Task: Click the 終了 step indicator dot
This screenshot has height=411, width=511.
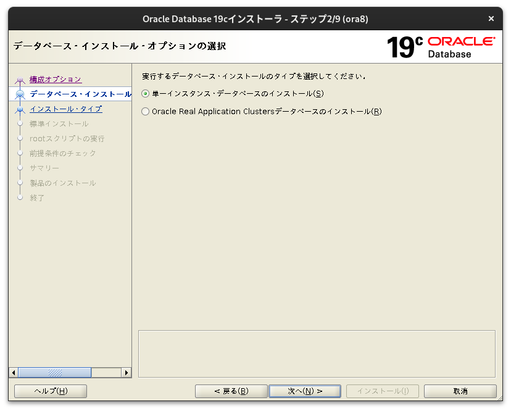Action: pos(20,197)
